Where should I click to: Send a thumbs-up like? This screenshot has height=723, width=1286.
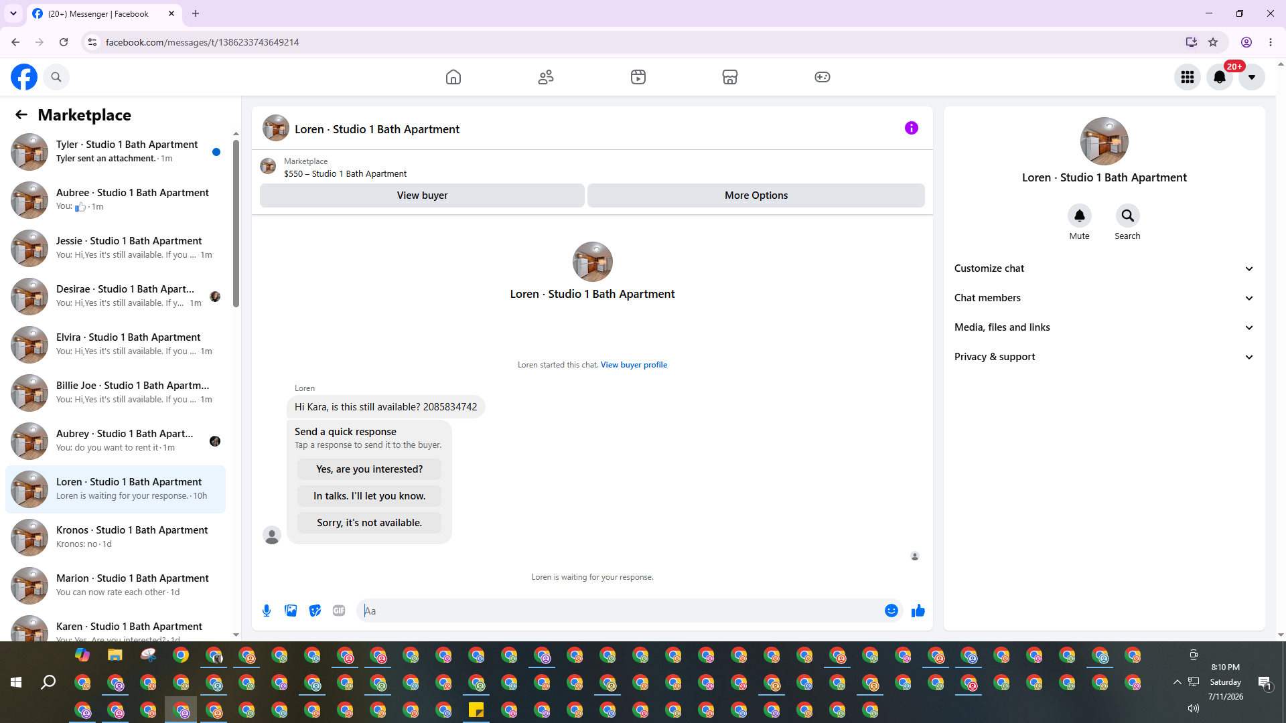click(x=918, y=611)
